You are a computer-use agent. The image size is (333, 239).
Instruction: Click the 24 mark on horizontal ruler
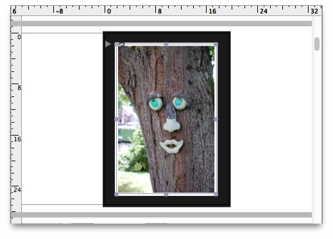pos(264,11)
